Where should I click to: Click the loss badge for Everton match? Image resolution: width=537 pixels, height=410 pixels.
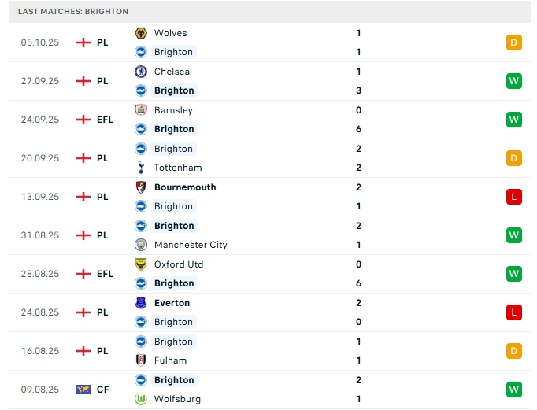click(x=514, y=312)
